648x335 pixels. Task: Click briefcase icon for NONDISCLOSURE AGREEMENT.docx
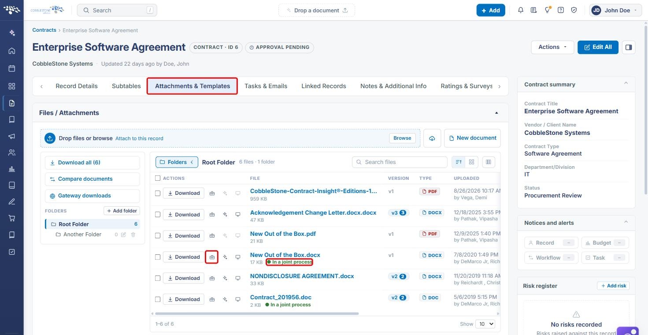point(212,278)
